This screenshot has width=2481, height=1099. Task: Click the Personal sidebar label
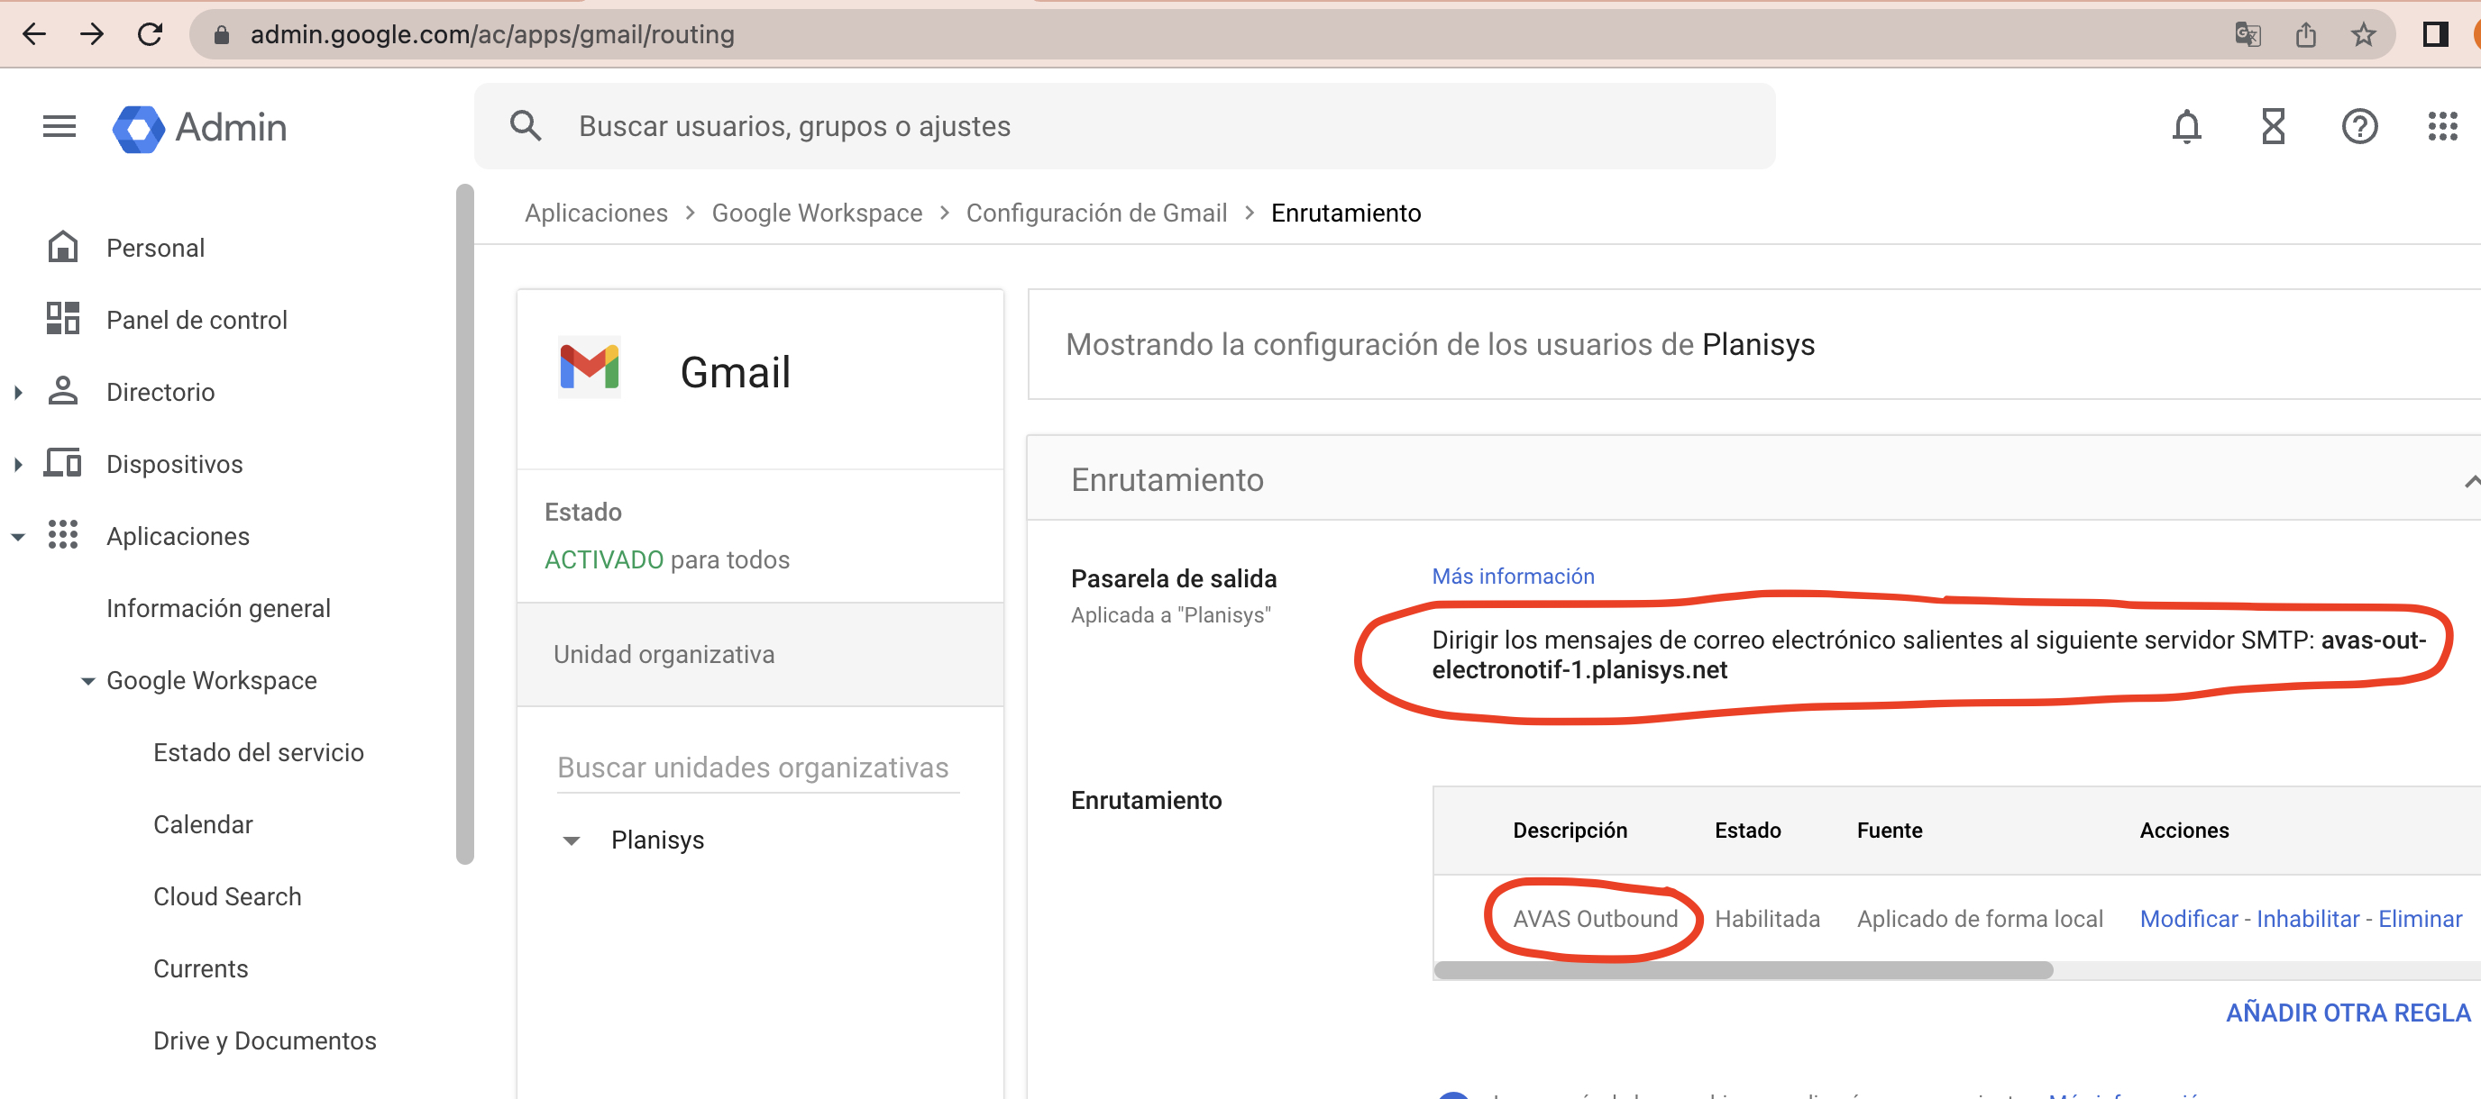pos(155,248)
